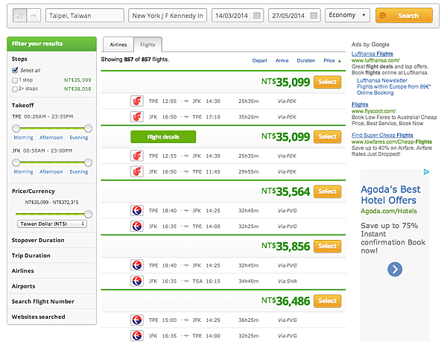Click 'Flights within Europe from 99€' link
This screenshot has width=447, height=342.
[394, 86]
